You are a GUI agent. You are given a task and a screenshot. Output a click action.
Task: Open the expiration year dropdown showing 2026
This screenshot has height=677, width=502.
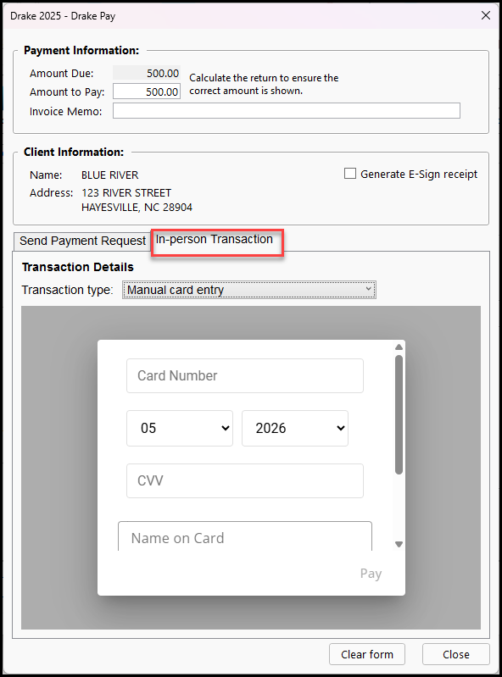tap(295, 428)
